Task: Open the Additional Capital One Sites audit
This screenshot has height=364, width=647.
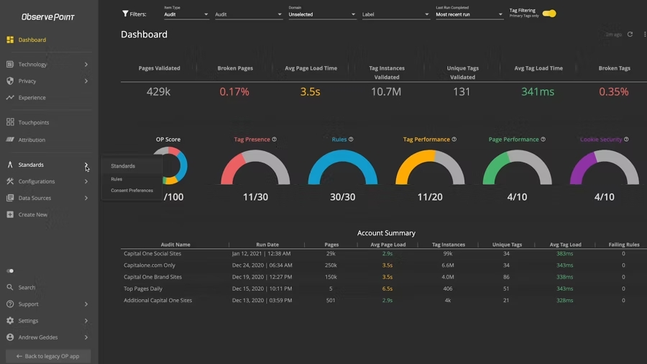Action: (157, 300)
